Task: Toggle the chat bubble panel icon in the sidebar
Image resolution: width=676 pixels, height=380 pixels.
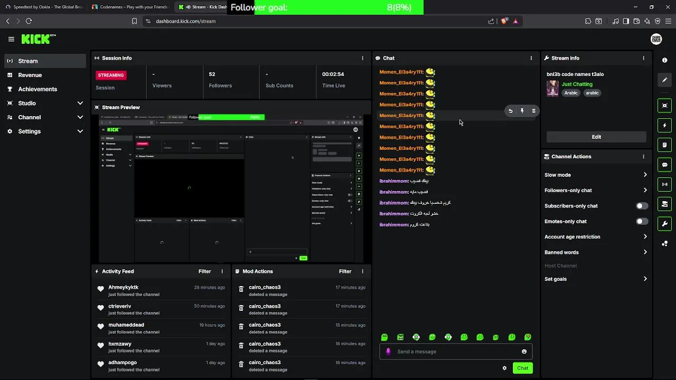Action: pos(664,165)
